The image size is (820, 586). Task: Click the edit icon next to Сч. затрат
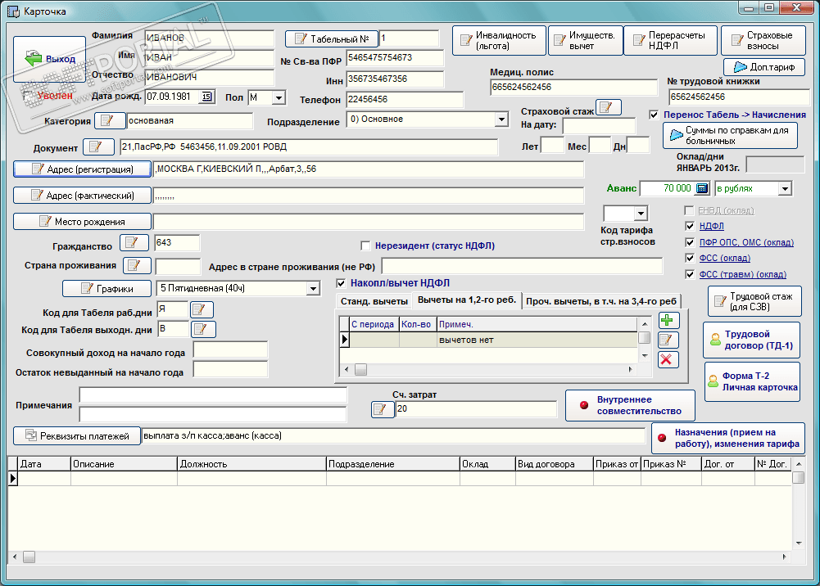click(x=383, y=409)
